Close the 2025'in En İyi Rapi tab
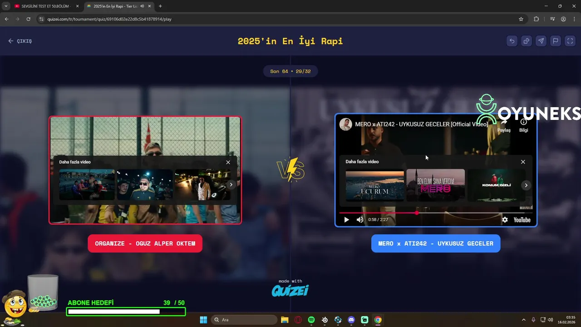 click(149, 6)
